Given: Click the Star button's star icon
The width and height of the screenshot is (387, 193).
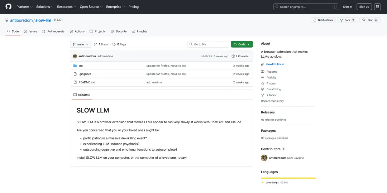Looking at the screenshot, I should 364,20.
